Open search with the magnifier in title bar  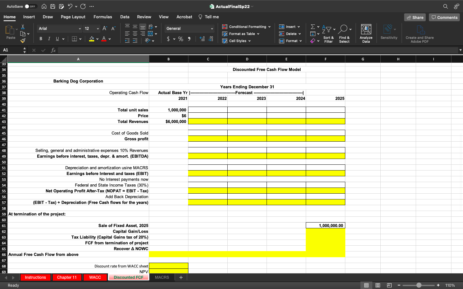445,6
